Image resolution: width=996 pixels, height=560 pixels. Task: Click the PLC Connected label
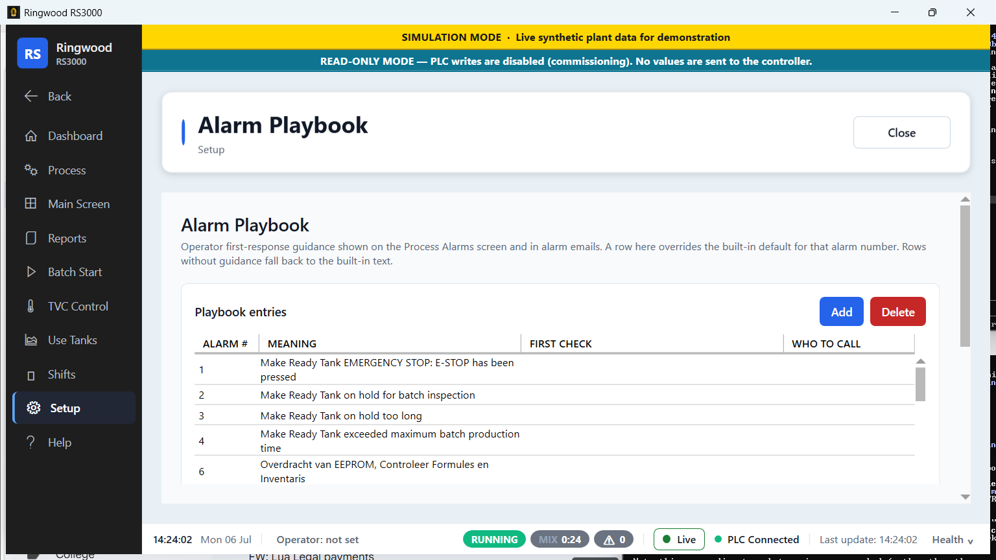(763, 539)
